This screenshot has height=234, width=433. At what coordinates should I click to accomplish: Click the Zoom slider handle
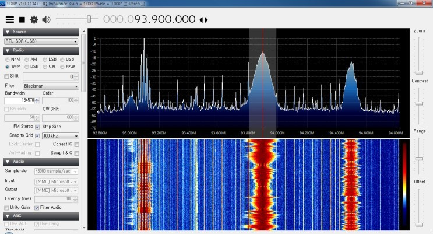pyautogui.click(x=419, y=72)
